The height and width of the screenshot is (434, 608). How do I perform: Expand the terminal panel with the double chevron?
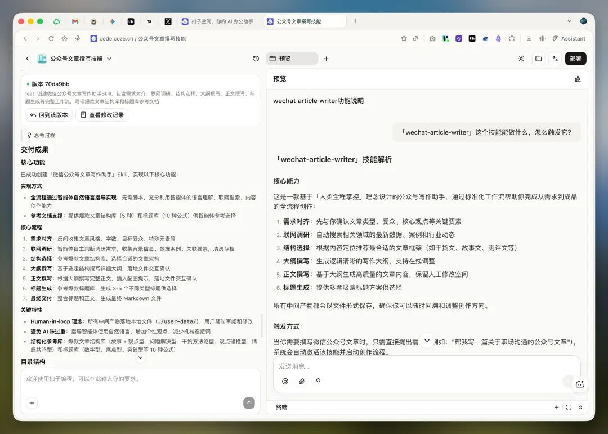tap(580, 407)
